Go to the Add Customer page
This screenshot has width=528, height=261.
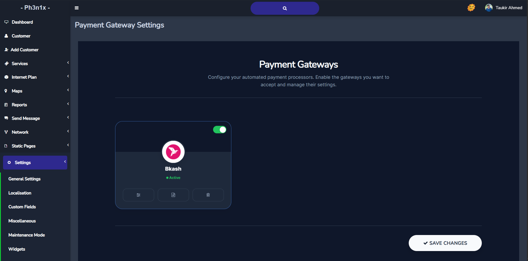[25, 50]
